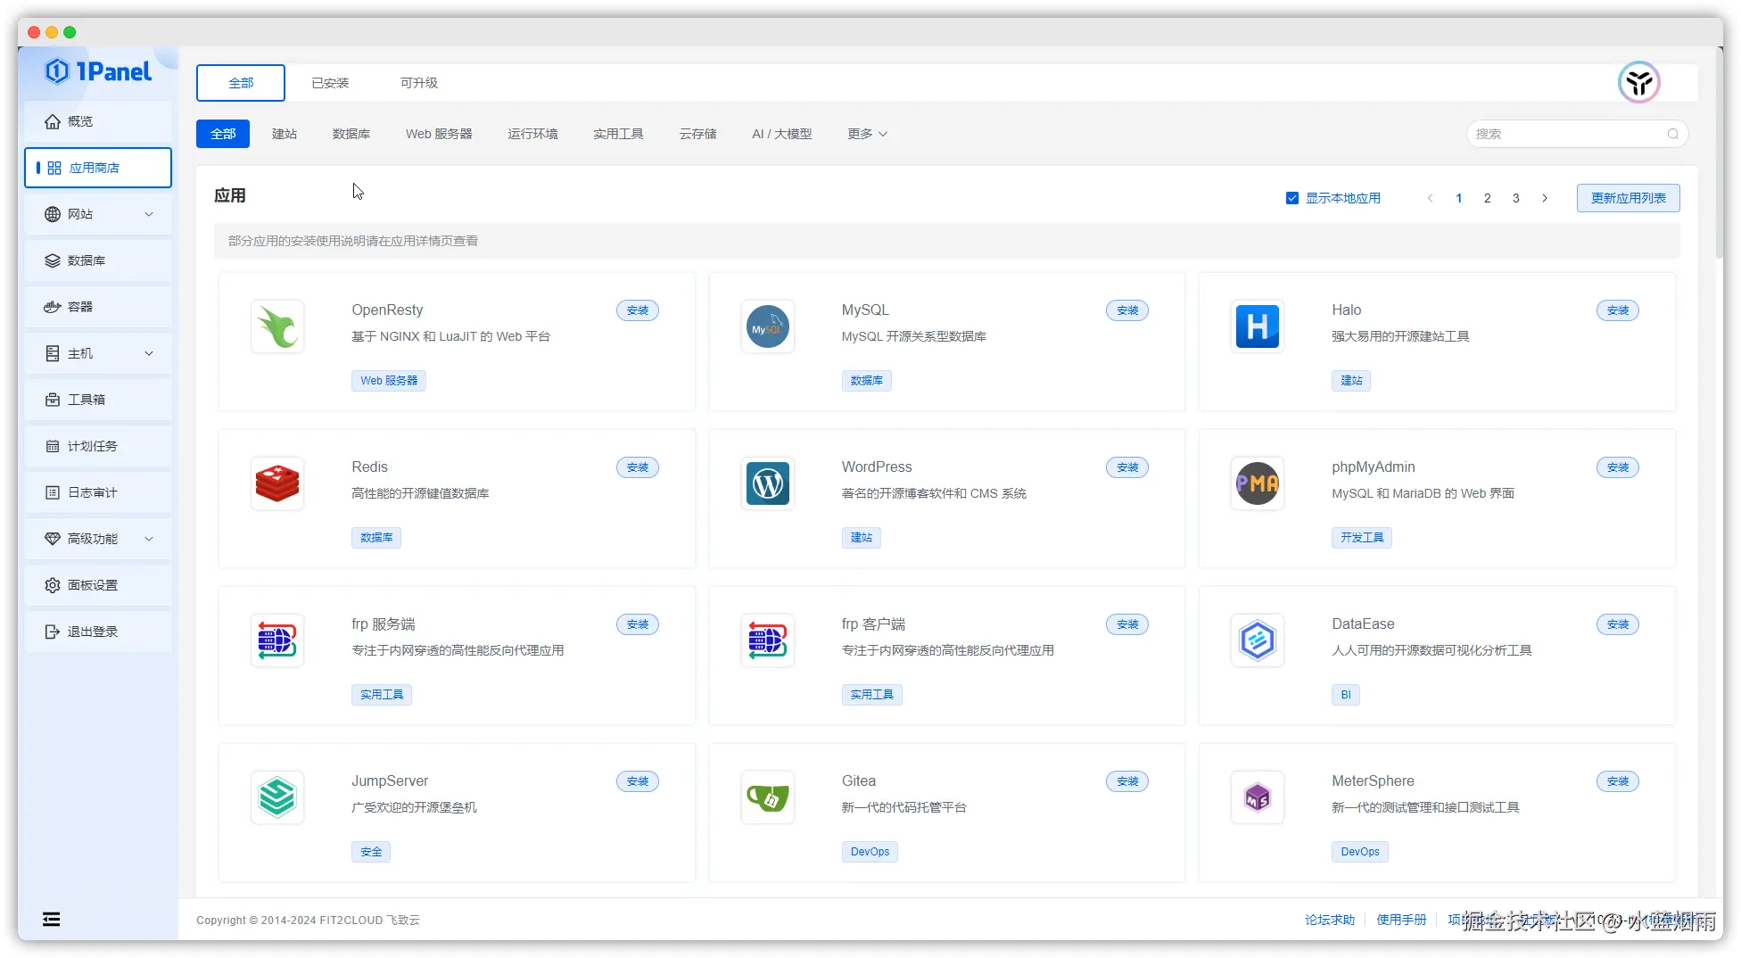Image resolution: width=1741 pixels, height=958 pixels.
Task: Filter apps by 数据库 category tab
Action: coord(351,134)
